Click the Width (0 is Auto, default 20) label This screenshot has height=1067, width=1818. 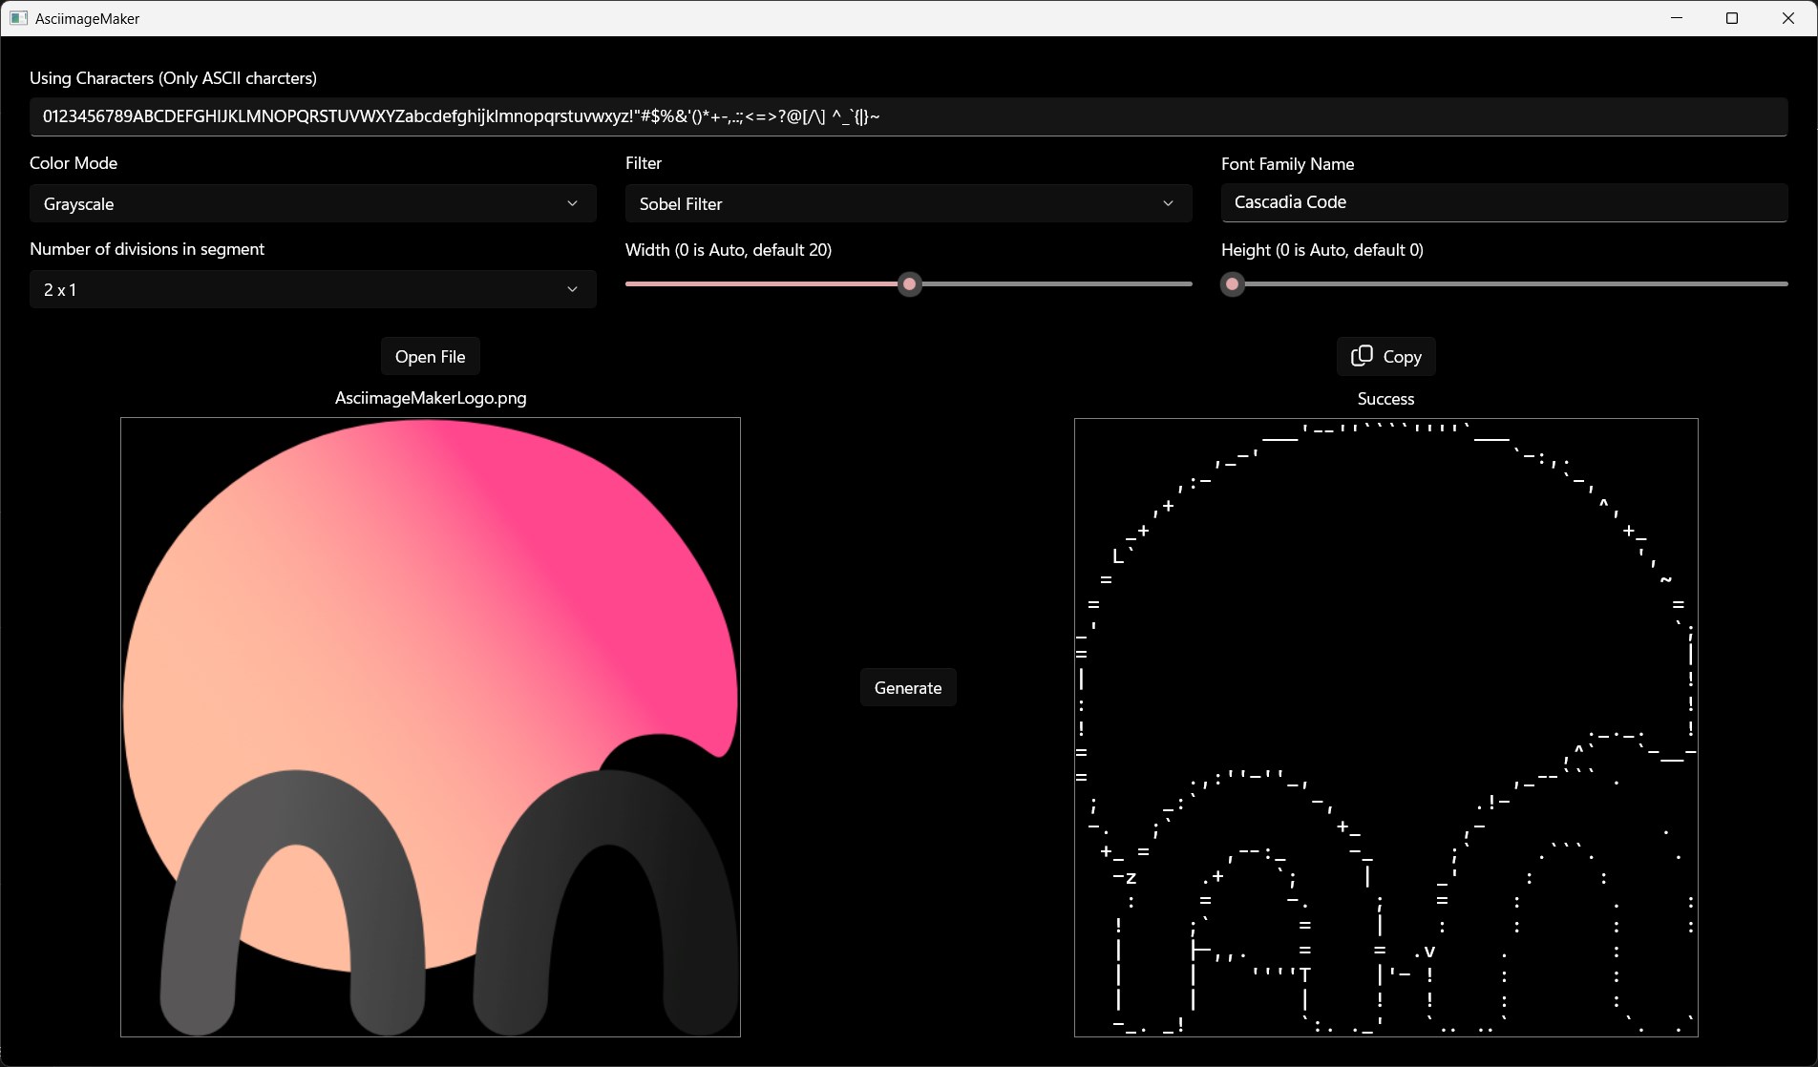pyautogui.click(x=729, y=250)
